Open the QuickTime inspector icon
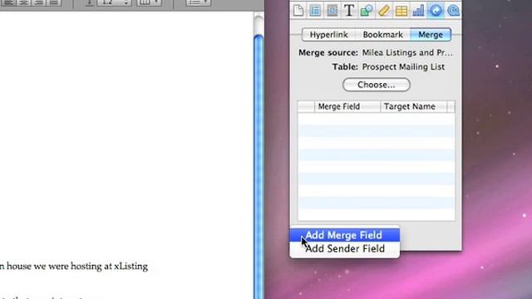 (453, 10)
